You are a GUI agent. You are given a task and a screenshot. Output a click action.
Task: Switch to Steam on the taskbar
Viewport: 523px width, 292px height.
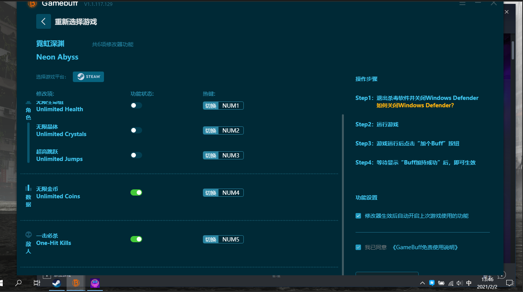[x=56, y=283]
